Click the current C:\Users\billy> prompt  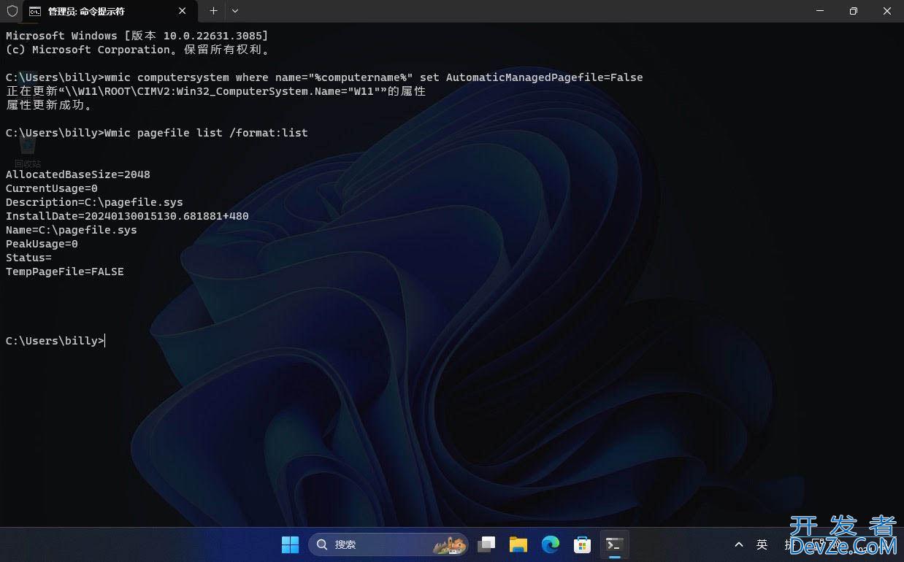click(55, 341)
